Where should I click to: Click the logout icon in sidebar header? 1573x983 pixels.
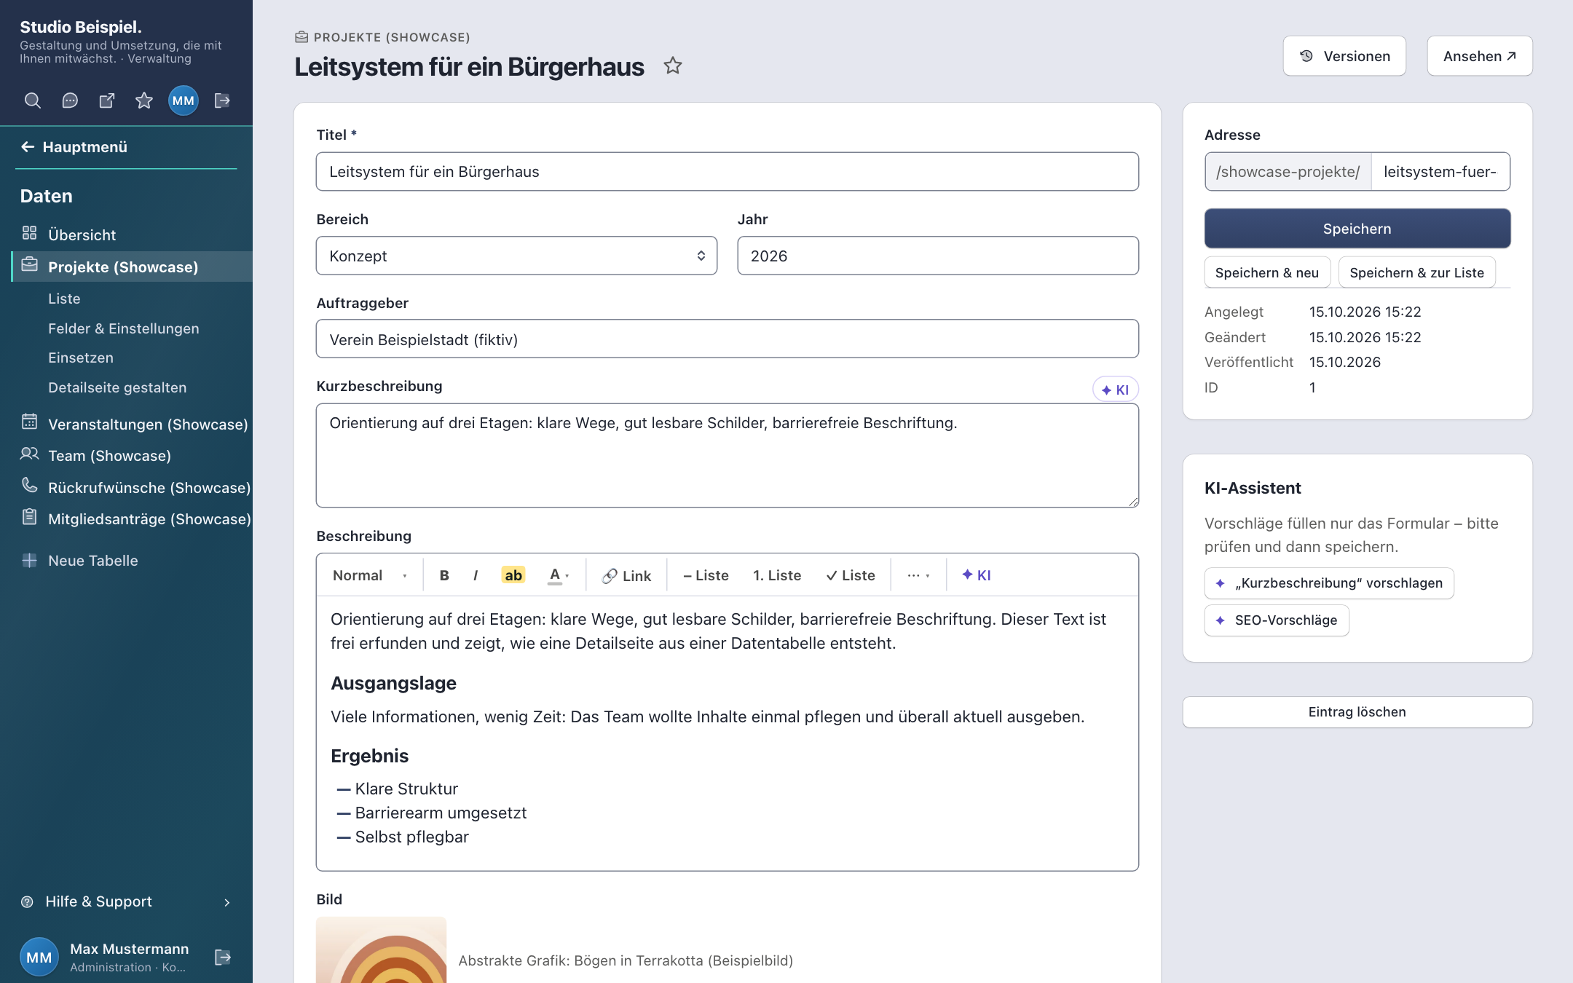click(x=223, y=100)
